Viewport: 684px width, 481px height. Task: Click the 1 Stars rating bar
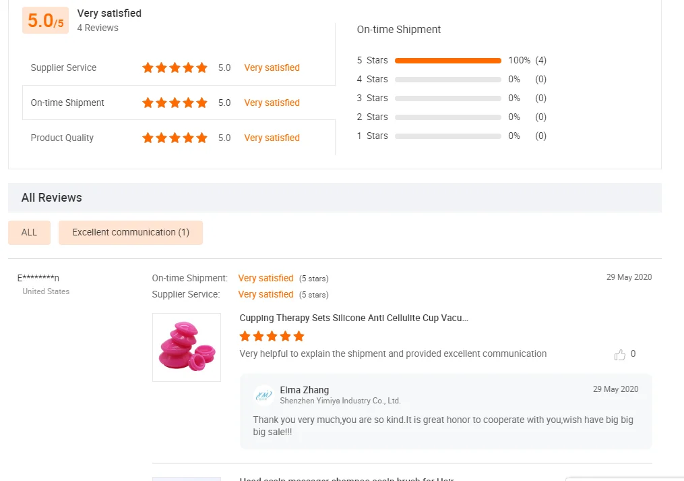tap(447, 136)
